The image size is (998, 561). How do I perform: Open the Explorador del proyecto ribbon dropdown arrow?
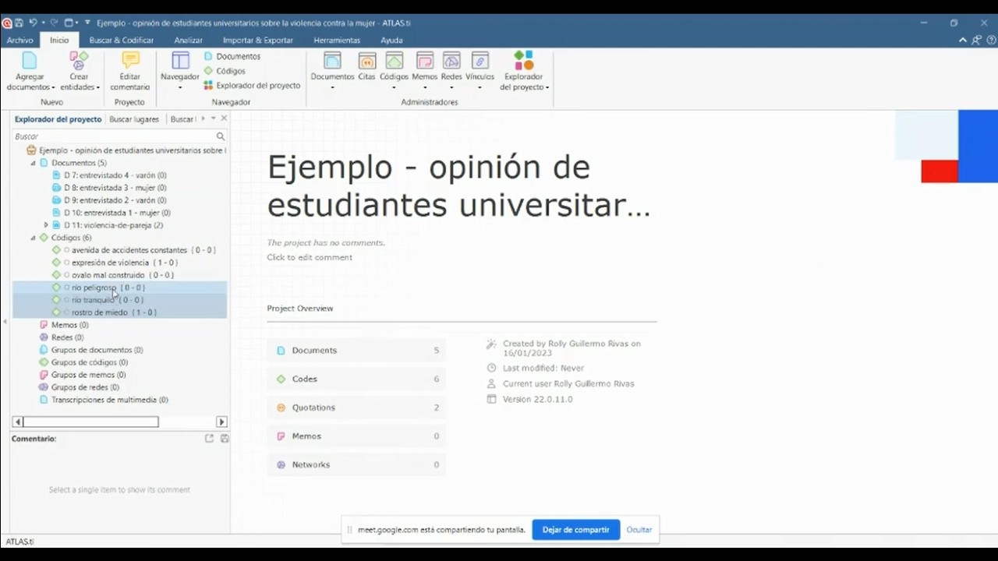pyautogui.click(x=547, y=87)
